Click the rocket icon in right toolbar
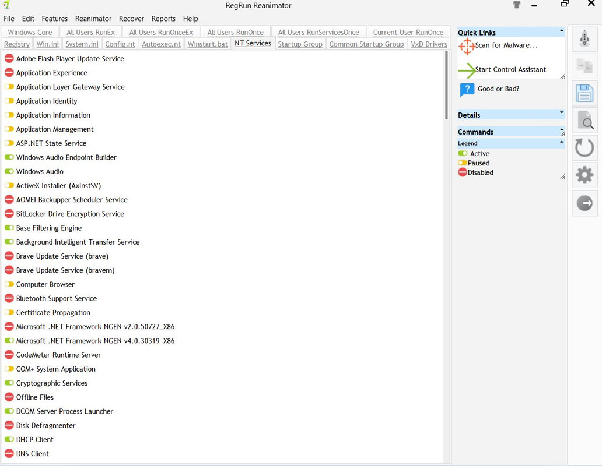Screen dimensions: 602x466 pos(584,38)
